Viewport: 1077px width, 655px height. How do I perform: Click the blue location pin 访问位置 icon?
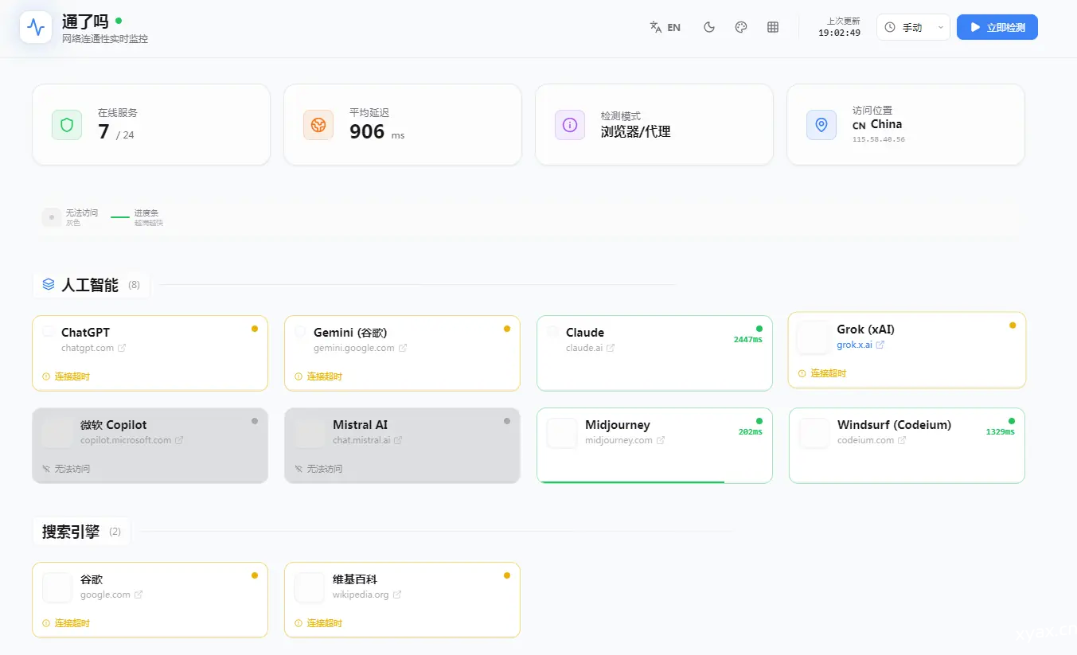821,125
